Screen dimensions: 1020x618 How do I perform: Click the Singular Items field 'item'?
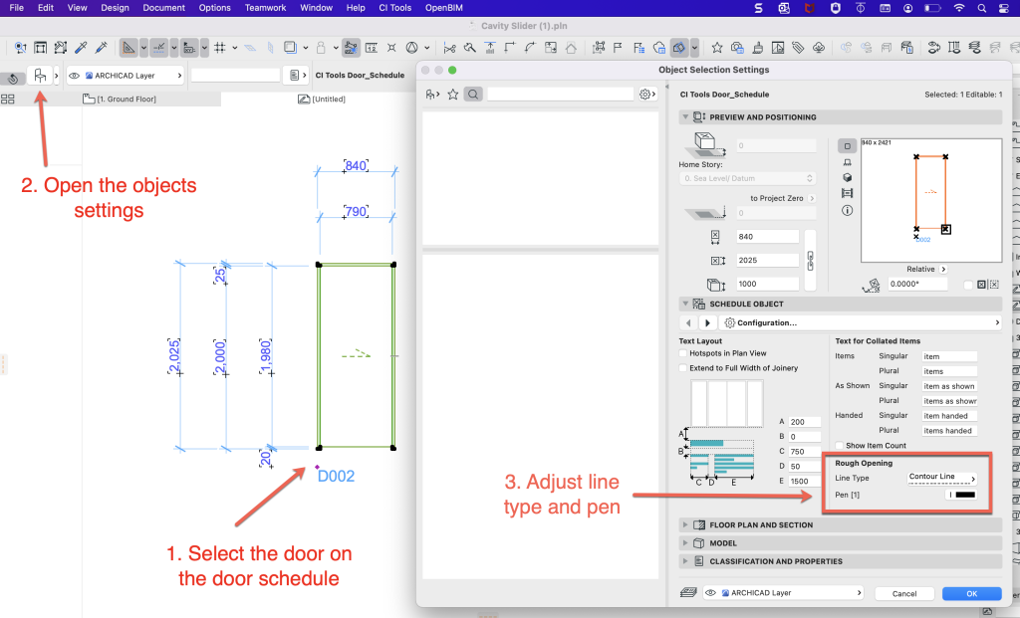949,356
